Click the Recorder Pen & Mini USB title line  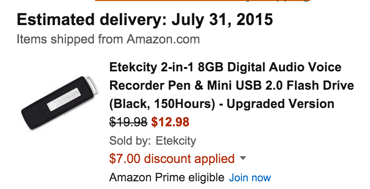point(231,85)
